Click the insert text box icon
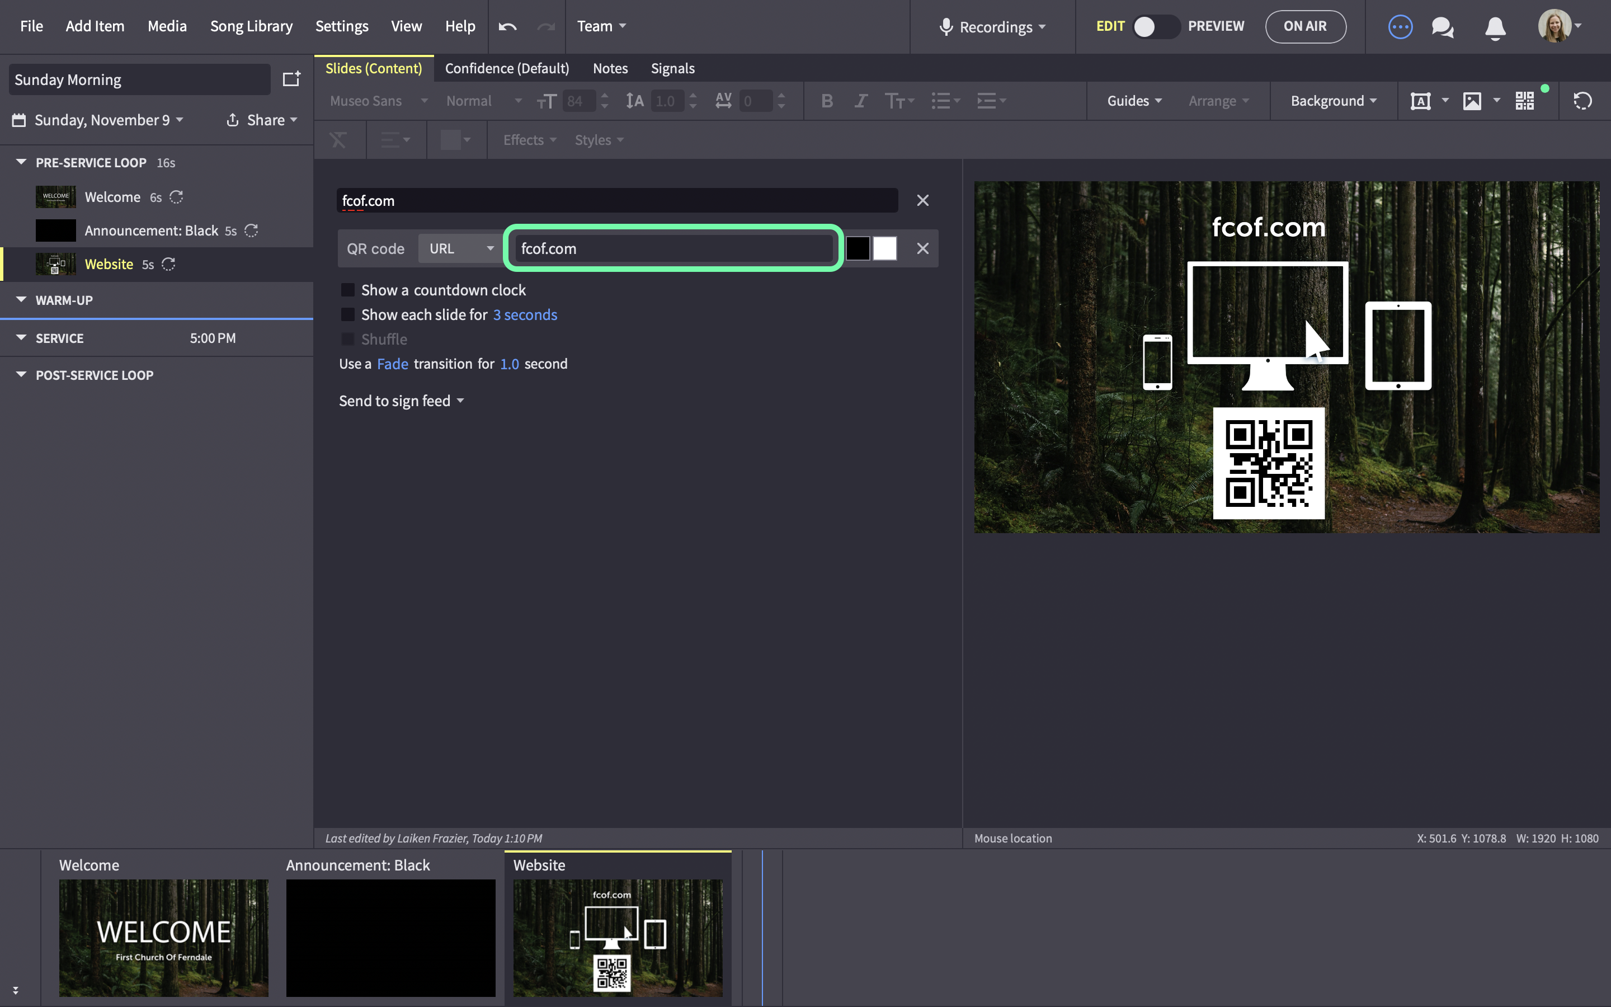 pyautogui.click(x=1421, y=101)
